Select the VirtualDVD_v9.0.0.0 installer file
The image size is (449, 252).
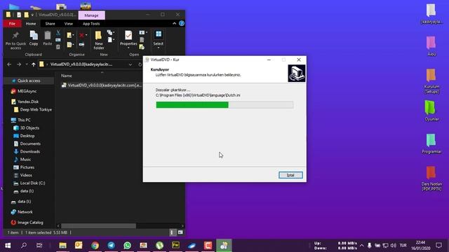tap(102, 85)
